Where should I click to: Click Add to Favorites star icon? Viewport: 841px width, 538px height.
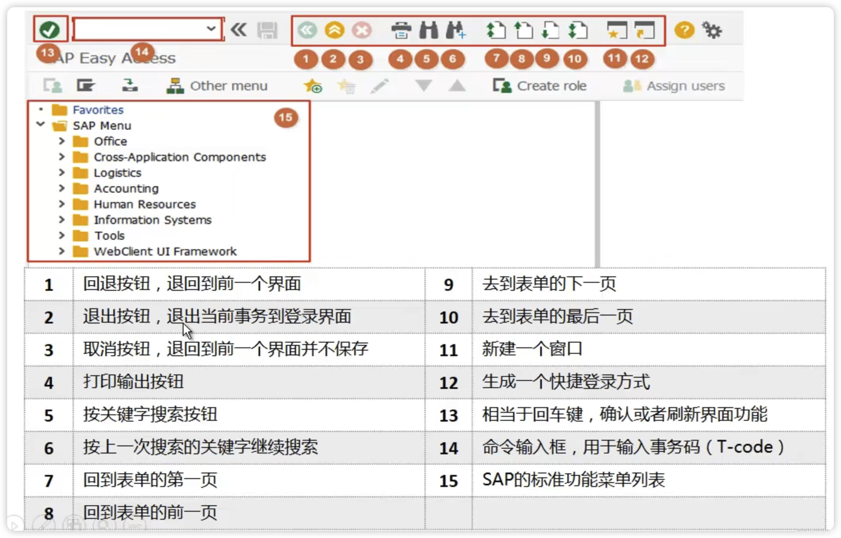click(313, 86)
